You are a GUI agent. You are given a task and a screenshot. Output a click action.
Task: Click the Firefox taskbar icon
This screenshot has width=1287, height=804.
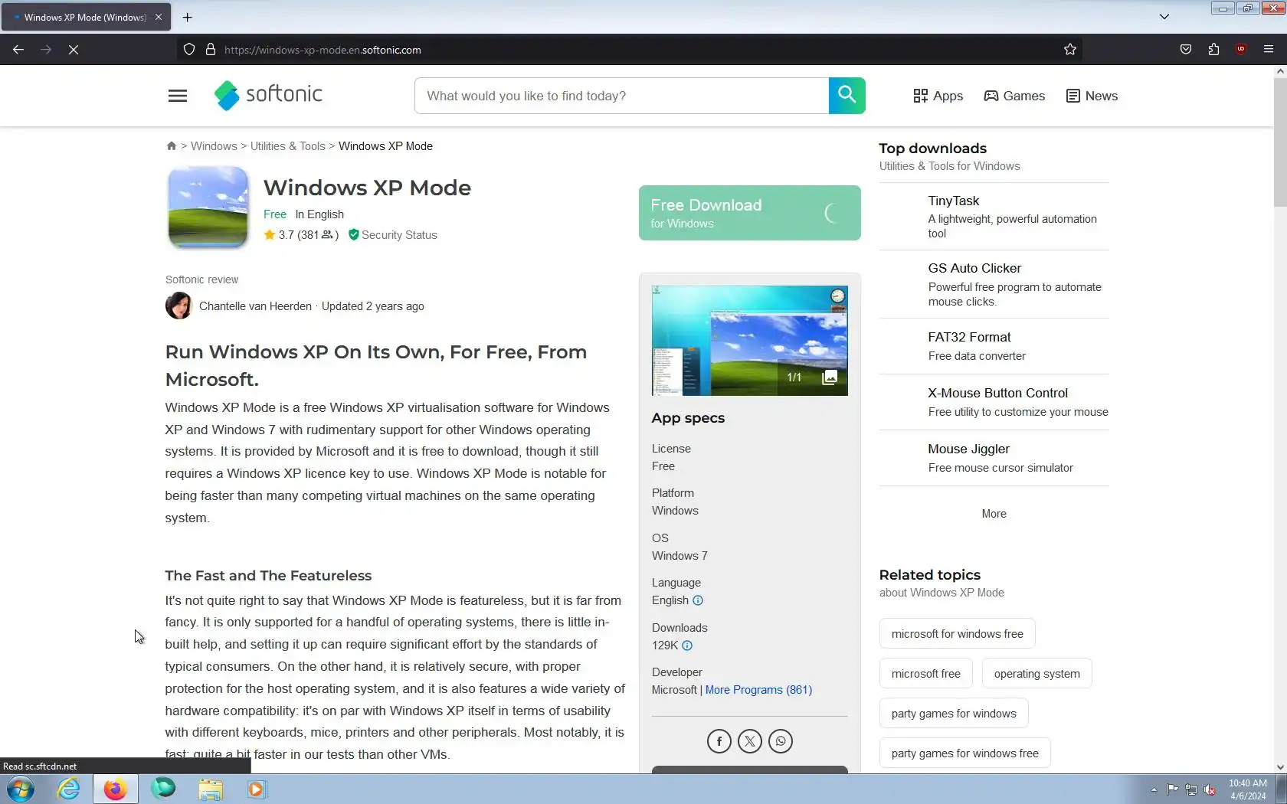pyautogui.click(x=115, y=789)
